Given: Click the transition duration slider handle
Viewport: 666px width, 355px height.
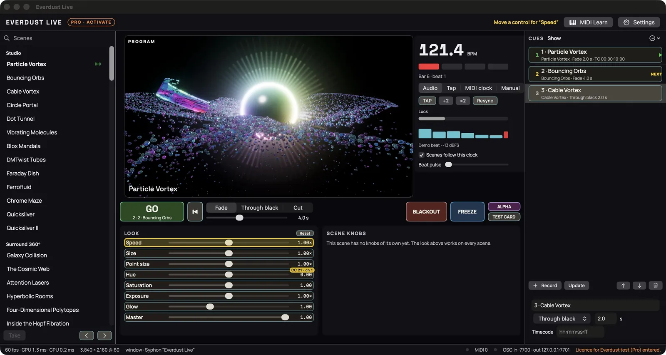Looking at the screenshot, I should tap(239, 218).
